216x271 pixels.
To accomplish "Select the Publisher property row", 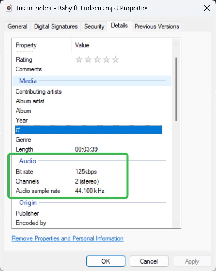I will tap(88, 213).
